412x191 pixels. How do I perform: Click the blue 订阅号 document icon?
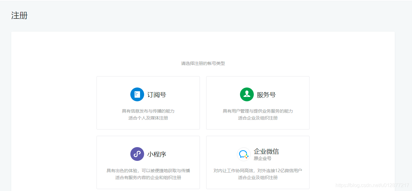point(137,94)
